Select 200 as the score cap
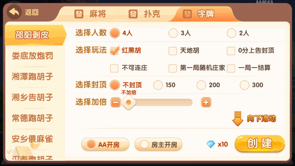Screen dimensions: 295x166 pyautogui.click(x=202, y=85)
